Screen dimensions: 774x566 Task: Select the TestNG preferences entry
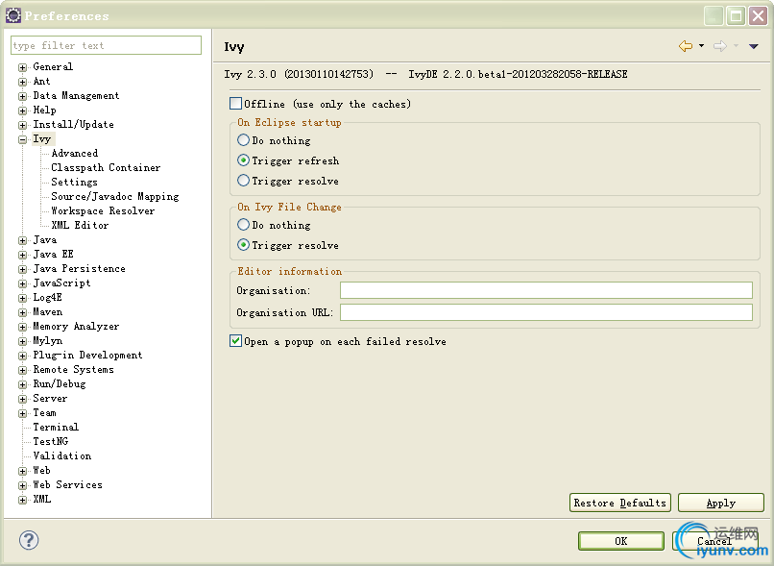point(50,441)
